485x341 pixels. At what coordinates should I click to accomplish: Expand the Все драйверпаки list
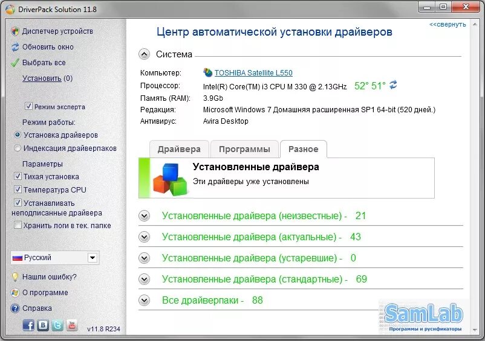point(144,301)
